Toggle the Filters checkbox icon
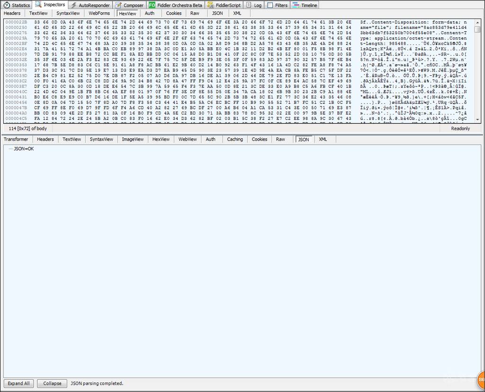Image resolution: width=485 pixels, height=392 pixels. (270, 5)
